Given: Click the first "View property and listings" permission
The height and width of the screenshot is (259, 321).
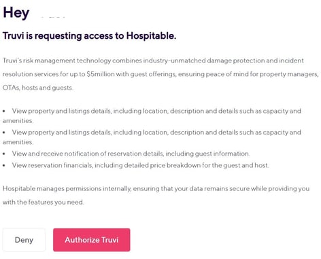Looking at the screenshot, I should [156, 111].
